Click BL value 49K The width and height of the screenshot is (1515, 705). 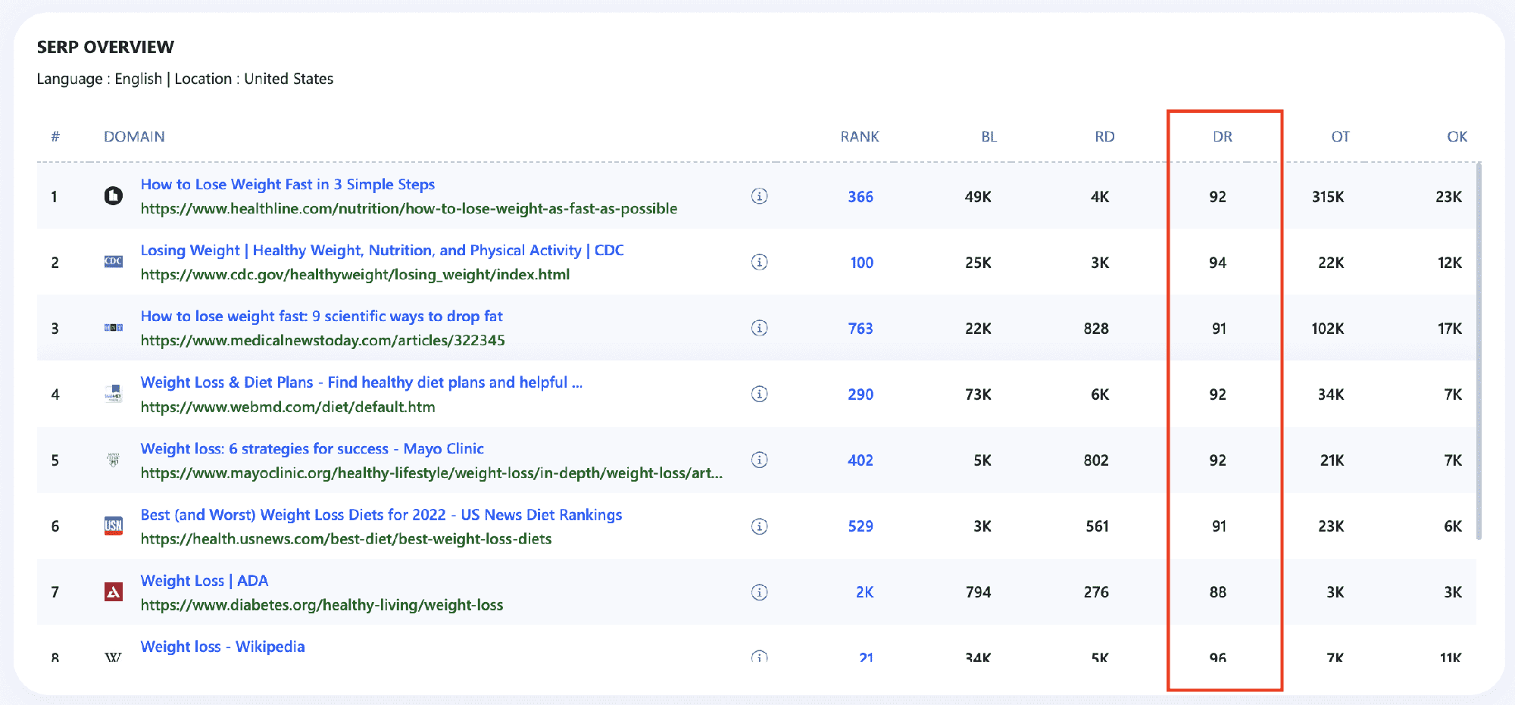pos(978,197)
